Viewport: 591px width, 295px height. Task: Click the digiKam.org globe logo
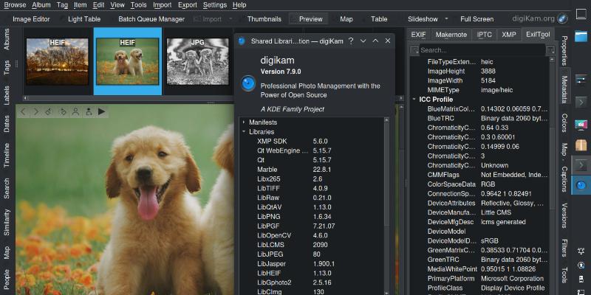tap(562, 18)
